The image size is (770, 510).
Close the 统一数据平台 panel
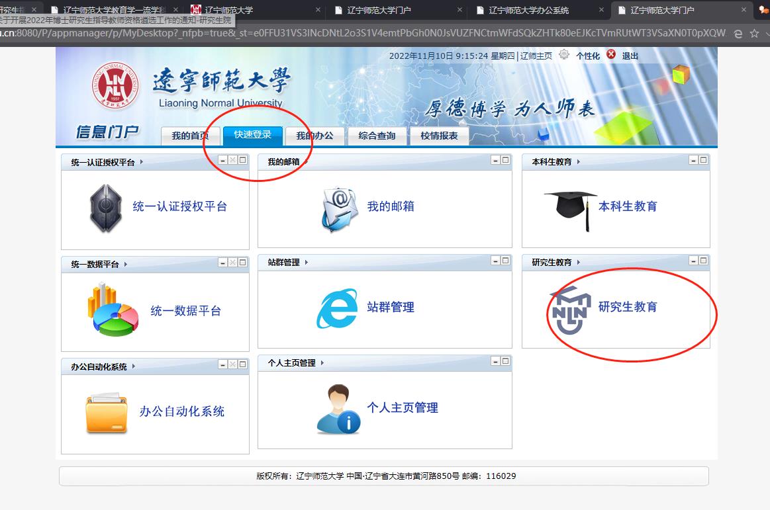click(233, 263)
